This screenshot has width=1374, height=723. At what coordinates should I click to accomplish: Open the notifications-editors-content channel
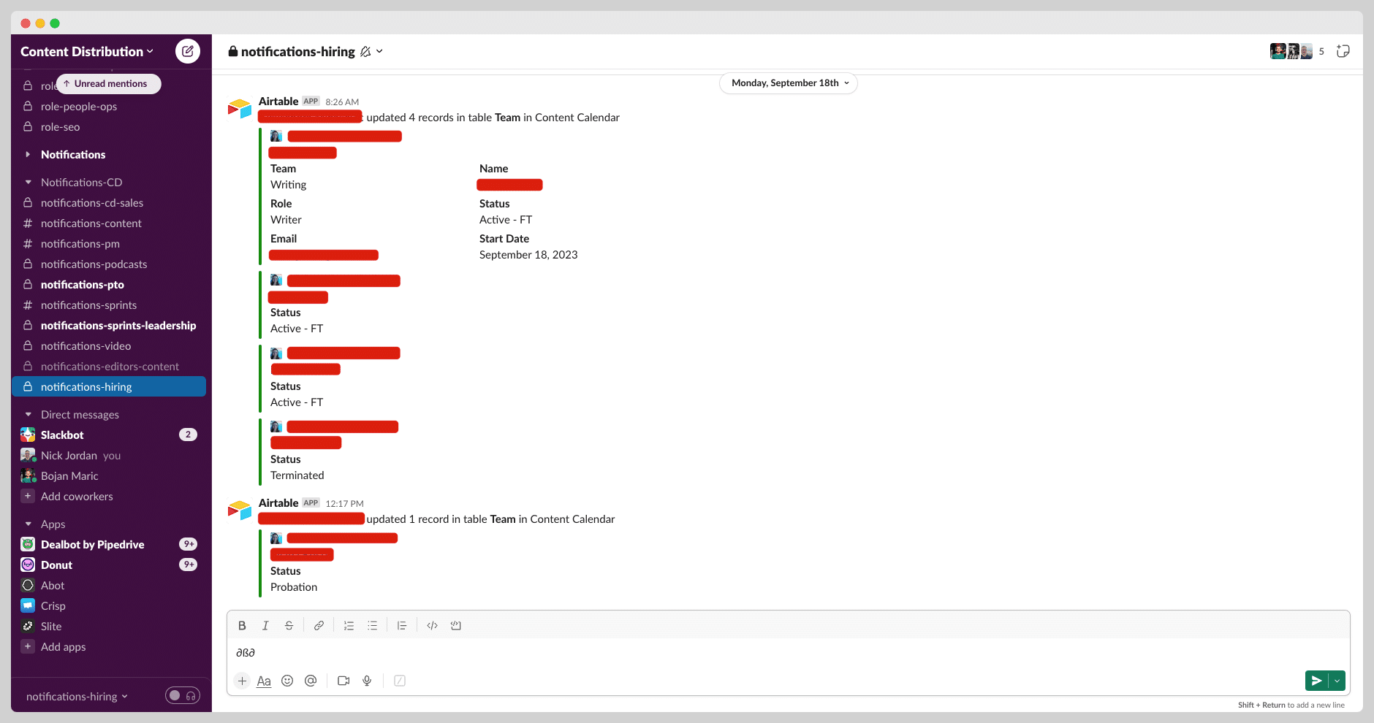pos(109,367)
